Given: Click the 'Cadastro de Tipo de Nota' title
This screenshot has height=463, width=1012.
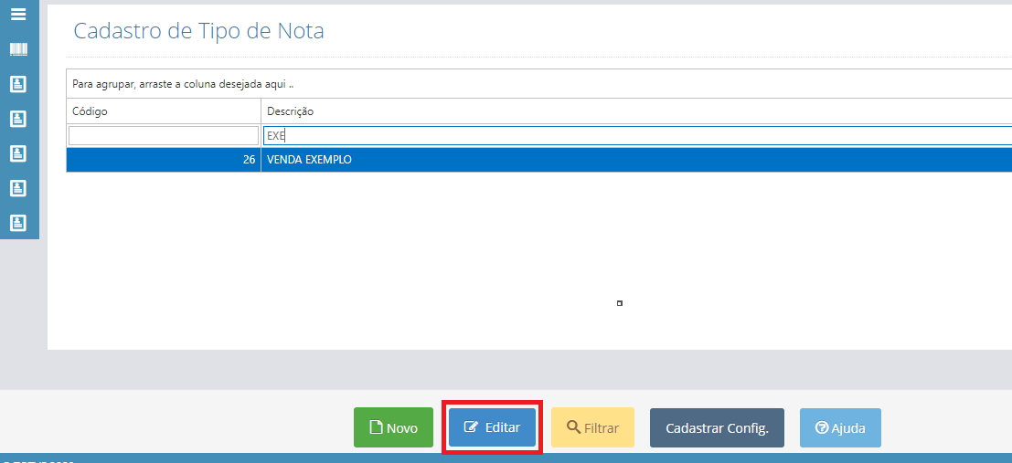Looking at the screenshot, I should click(x=198, y=30).
